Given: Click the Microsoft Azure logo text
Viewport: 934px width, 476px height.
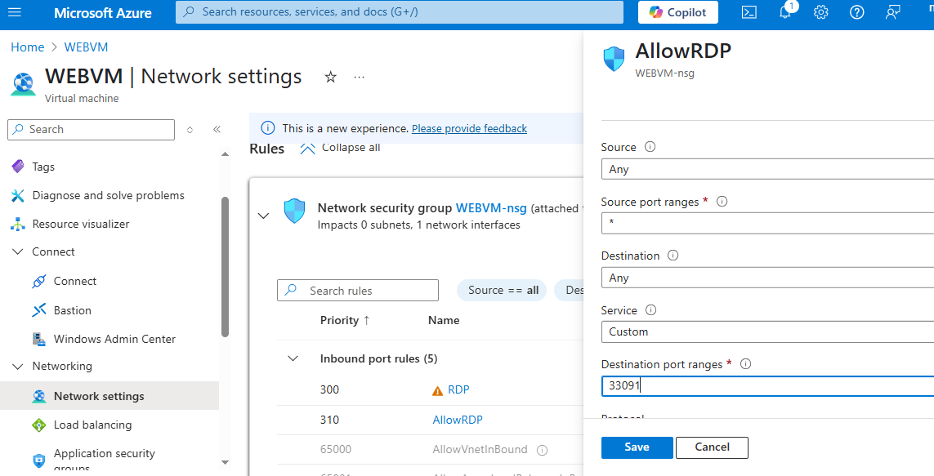Looking at the screenshot, I should (102, 12).
